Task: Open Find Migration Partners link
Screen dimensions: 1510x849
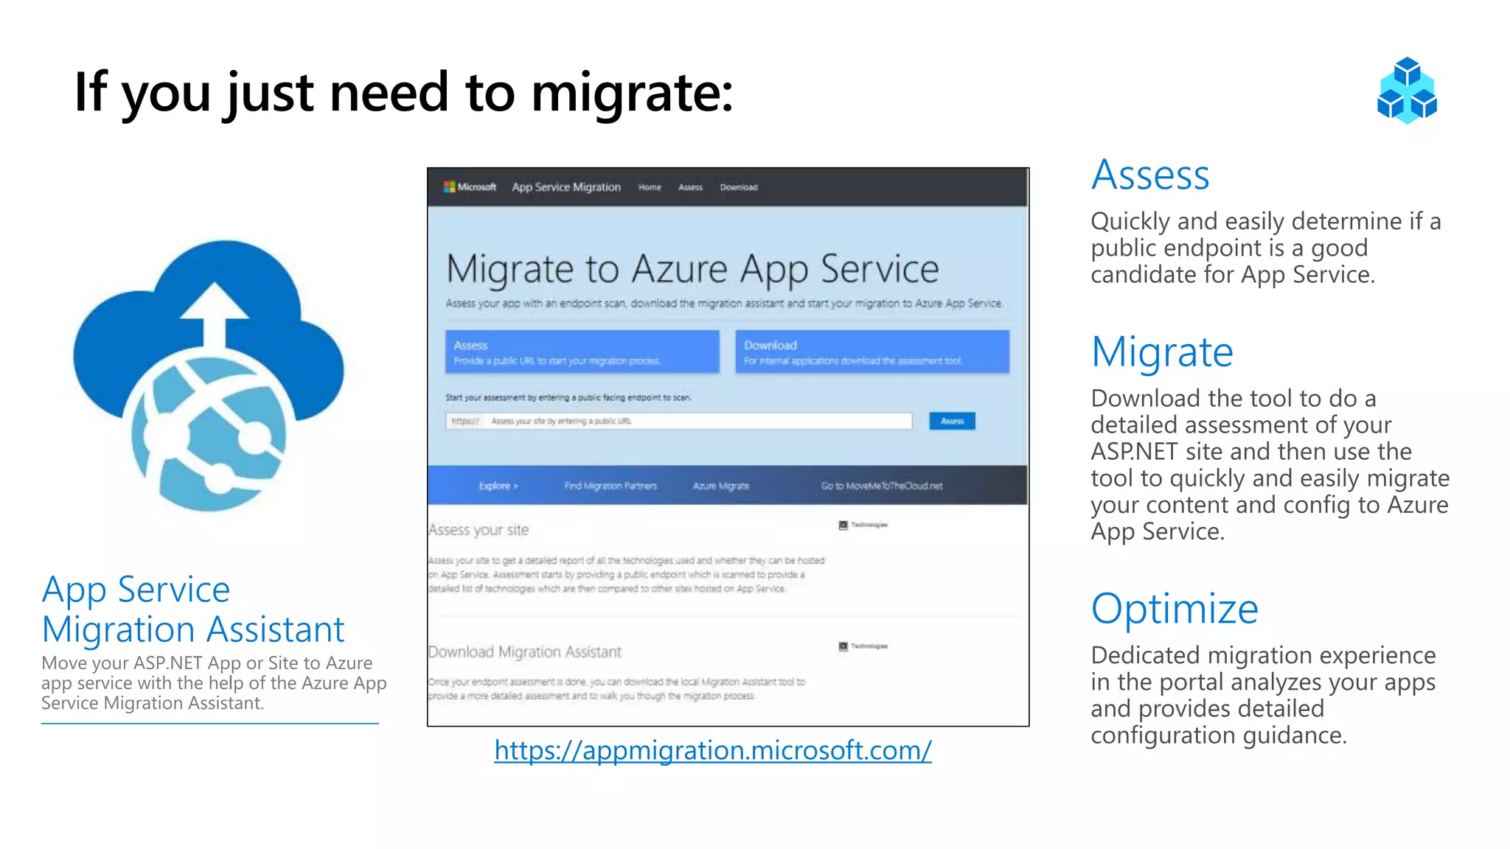Action: [610, 486]
